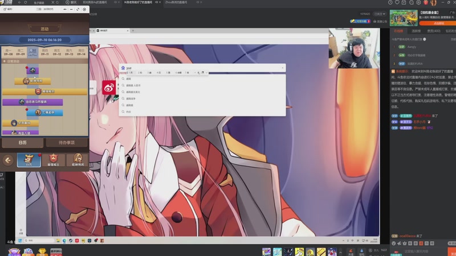Select the 日历 scroll icon in bottom bar
Screen dimensions: 456x256
coord(29,160)
